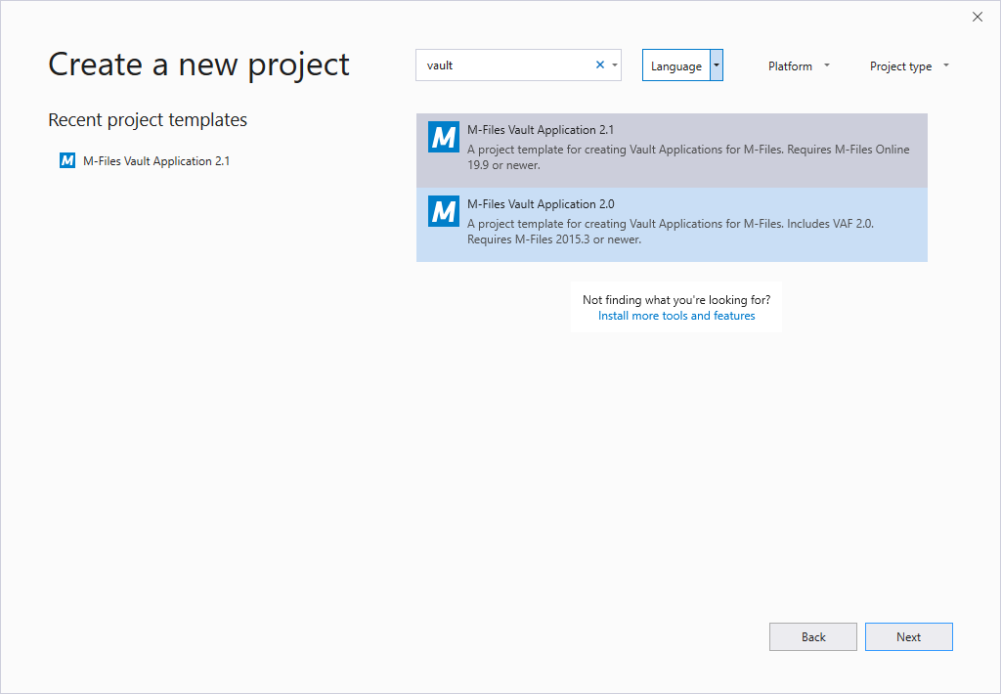1001x694 pixels.
Task: Close the Create a new project dialog
Action: pos(978,17)
